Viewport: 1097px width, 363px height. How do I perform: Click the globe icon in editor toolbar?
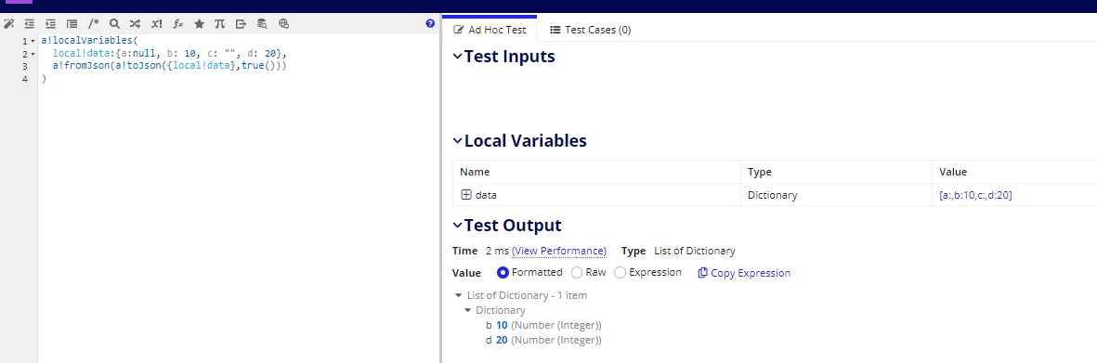coord(283,24)
